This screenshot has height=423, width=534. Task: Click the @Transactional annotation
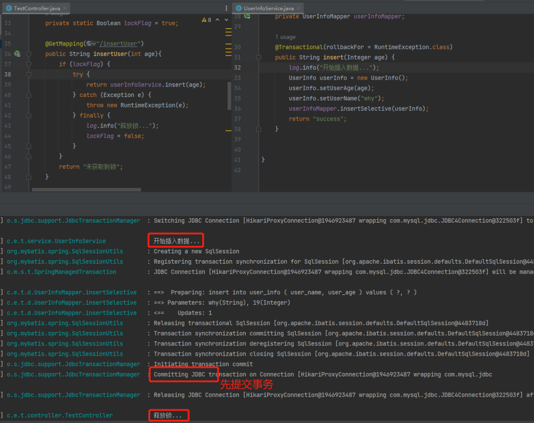tap(299, 47)
